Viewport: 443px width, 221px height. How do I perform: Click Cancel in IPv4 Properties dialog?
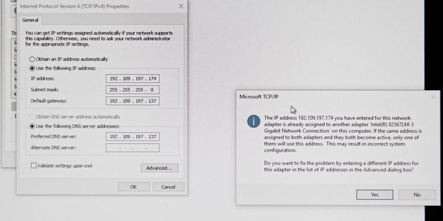(169, 187)
